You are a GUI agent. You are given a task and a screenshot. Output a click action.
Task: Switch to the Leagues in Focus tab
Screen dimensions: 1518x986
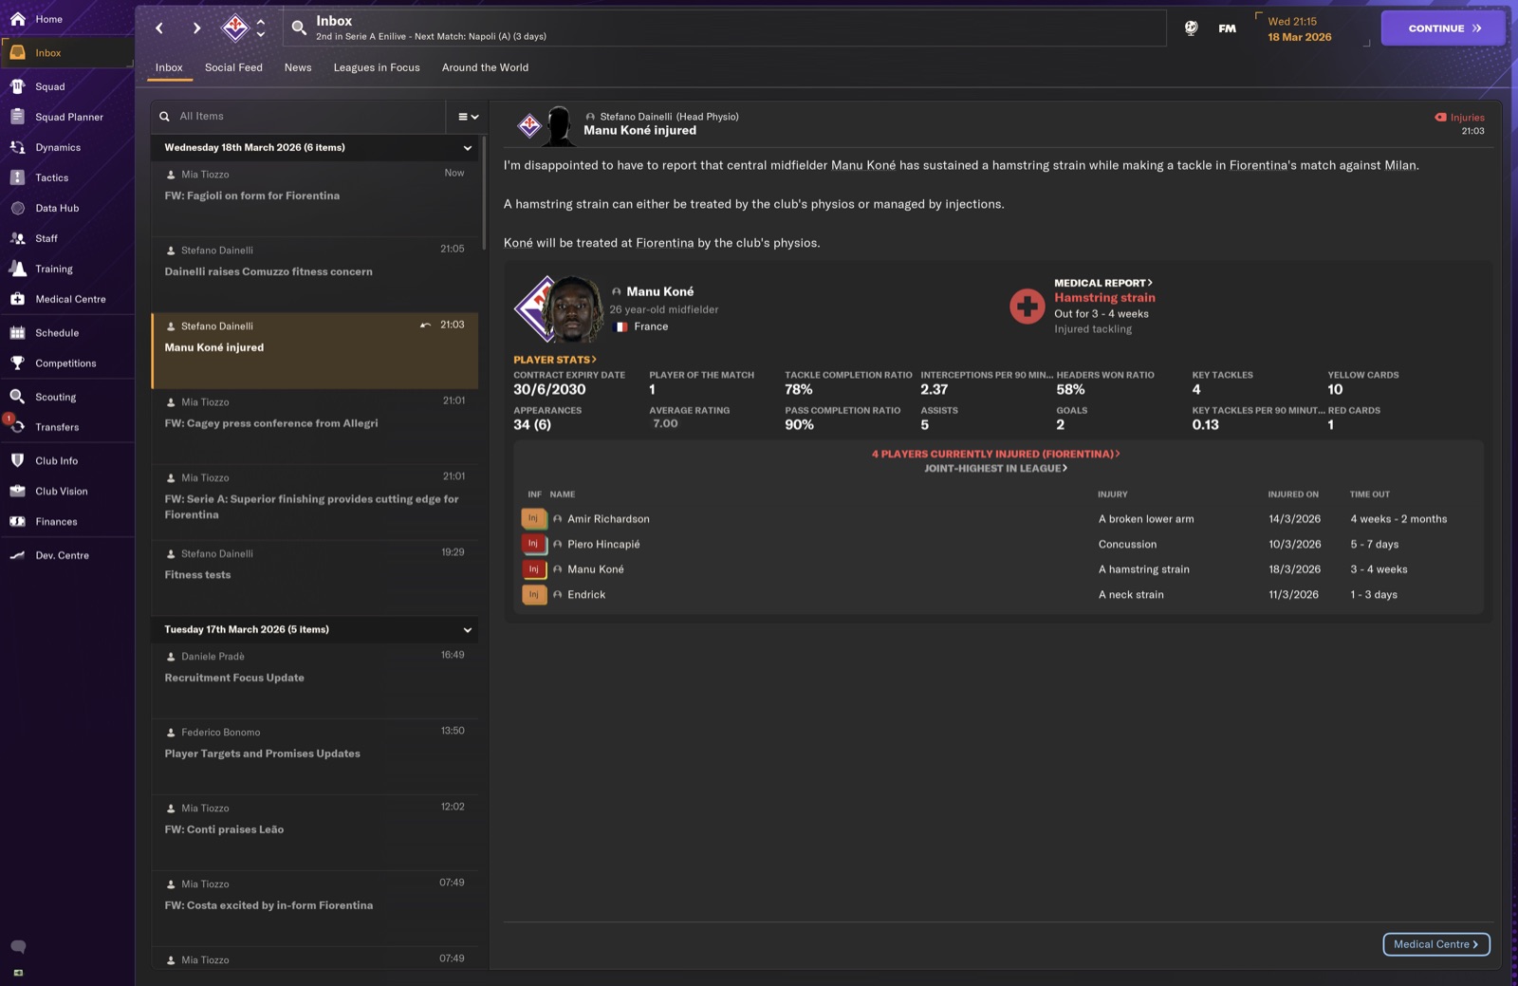[377, 67]
